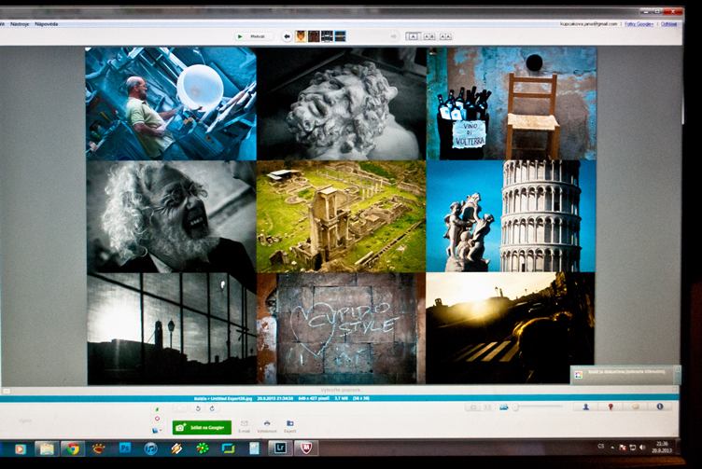This screenshot has width=702, height=469.
Task: Rotate the photo counter-clockwise
Action: pos(198,408)
